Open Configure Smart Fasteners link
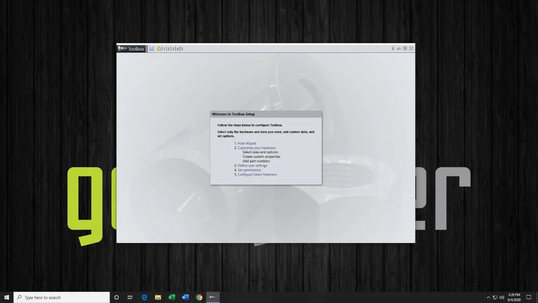 point(257,175)
